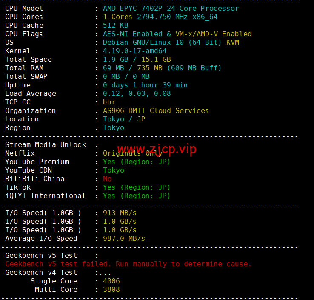This screenshot has width=314, height=300.
Task: Select the Single Core score 4006
Action: pyautogui.click(x=111, y=281)
